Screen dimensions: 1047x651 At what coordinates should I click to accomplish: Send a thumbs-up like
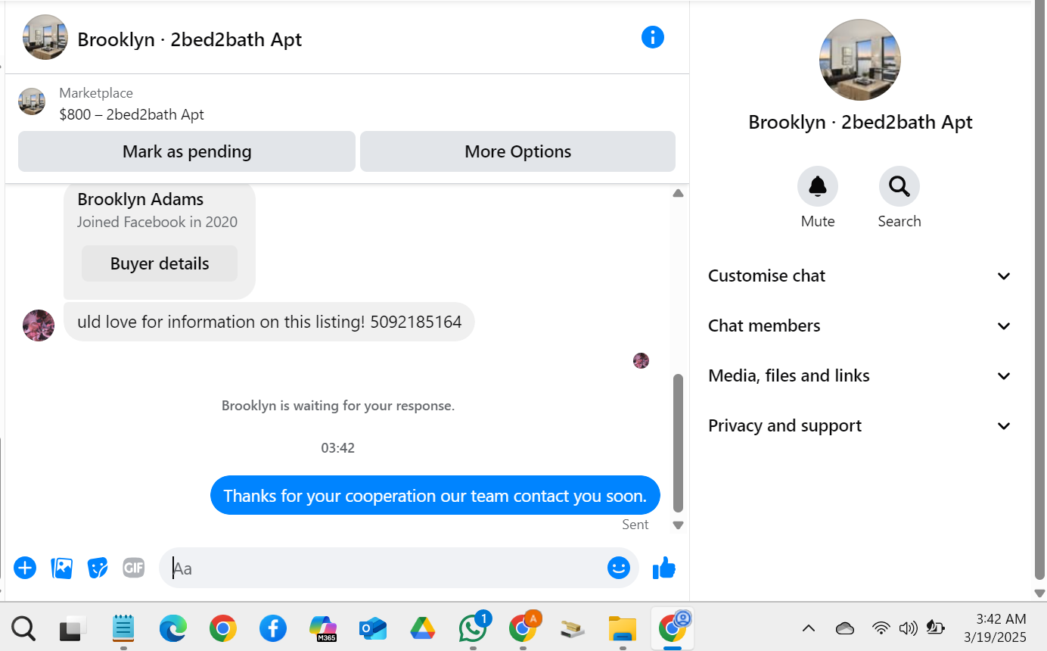coord(663,568)
